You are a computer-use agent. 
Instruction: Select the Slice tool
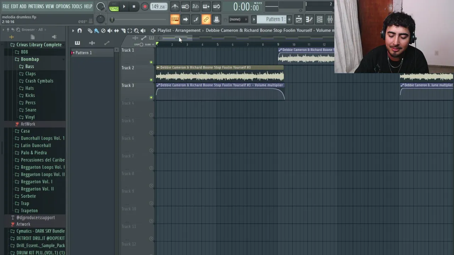coord(123,31)
